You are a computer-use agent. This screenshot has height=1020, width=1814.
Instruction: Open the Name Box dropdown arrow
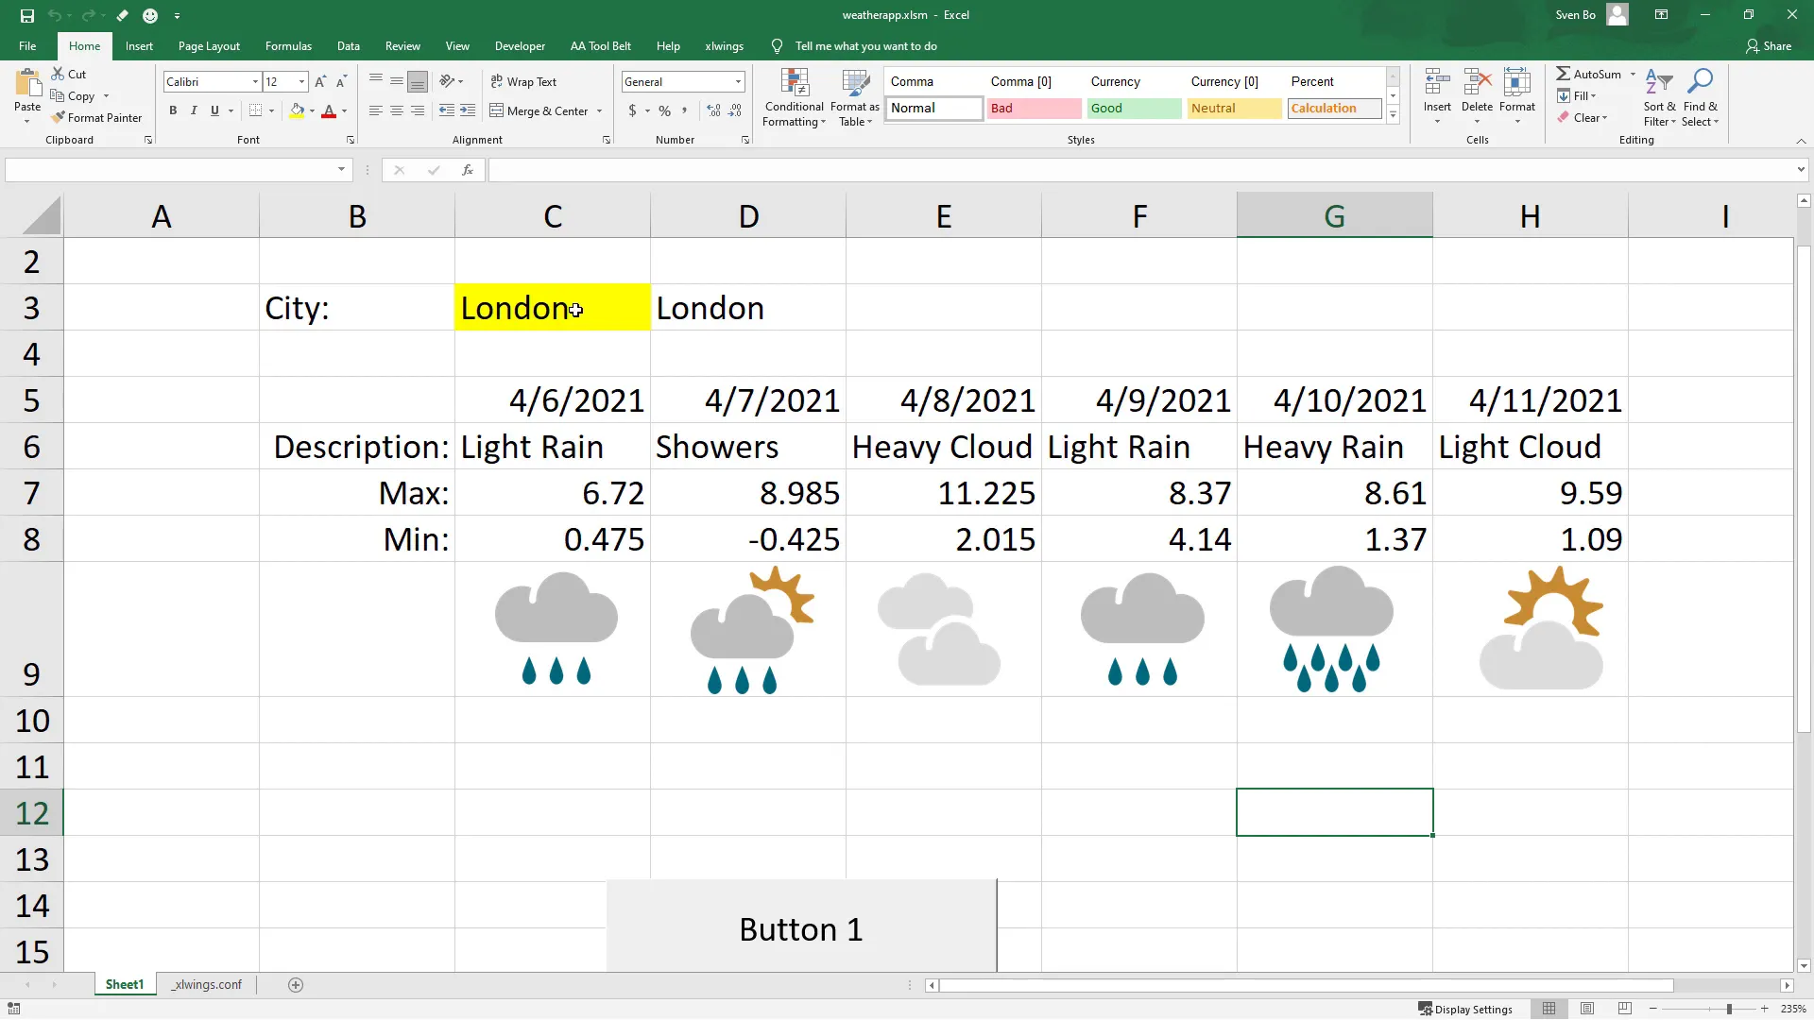coord(341,170)
